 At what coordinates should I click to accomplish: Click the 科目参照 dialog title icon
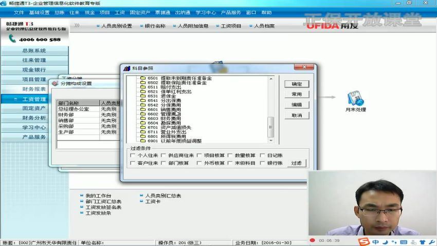[127, 68]
